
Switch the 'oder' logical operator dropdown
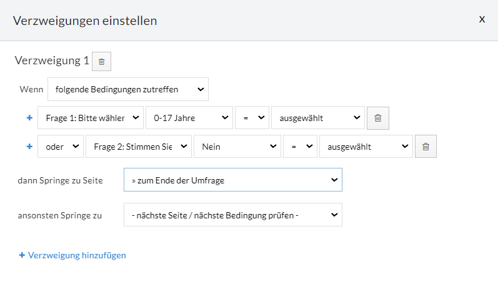pos(61,146)
